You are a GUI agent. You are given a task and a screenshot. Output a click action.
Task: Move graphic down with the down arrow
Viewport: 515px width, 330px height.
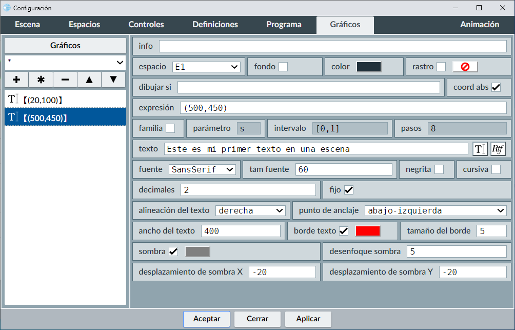(114, 80)
